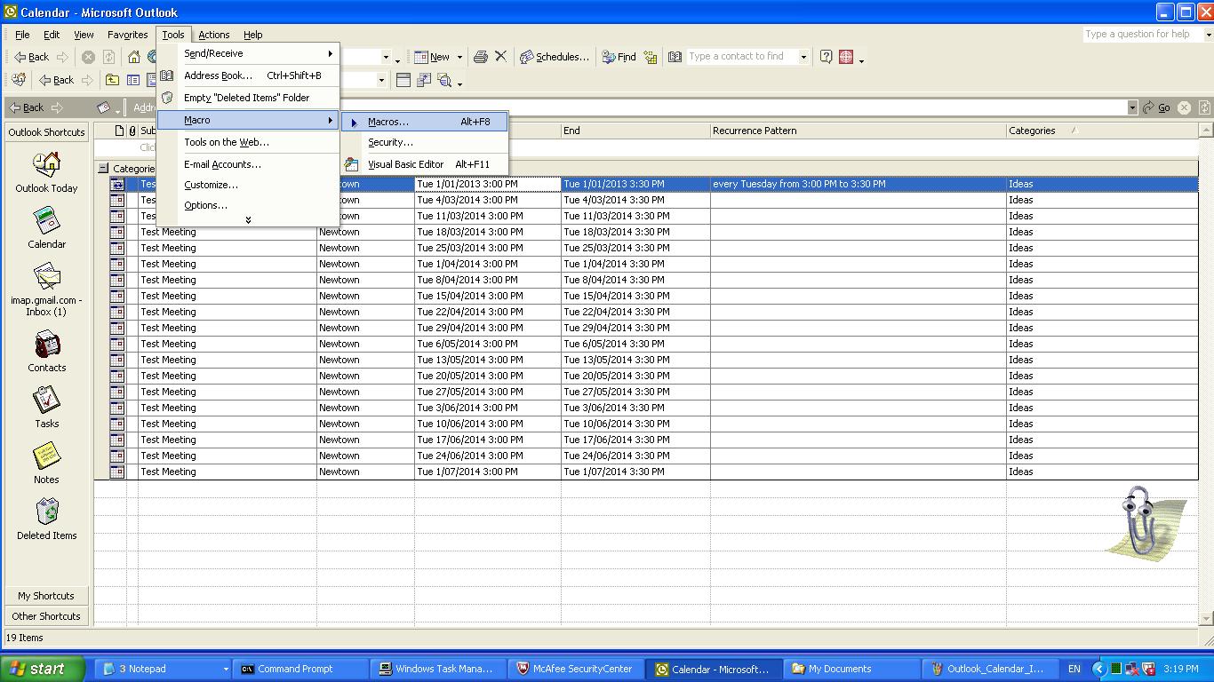Collapse the Categories group in list
1214x682 pixels.
coord(103,168)
